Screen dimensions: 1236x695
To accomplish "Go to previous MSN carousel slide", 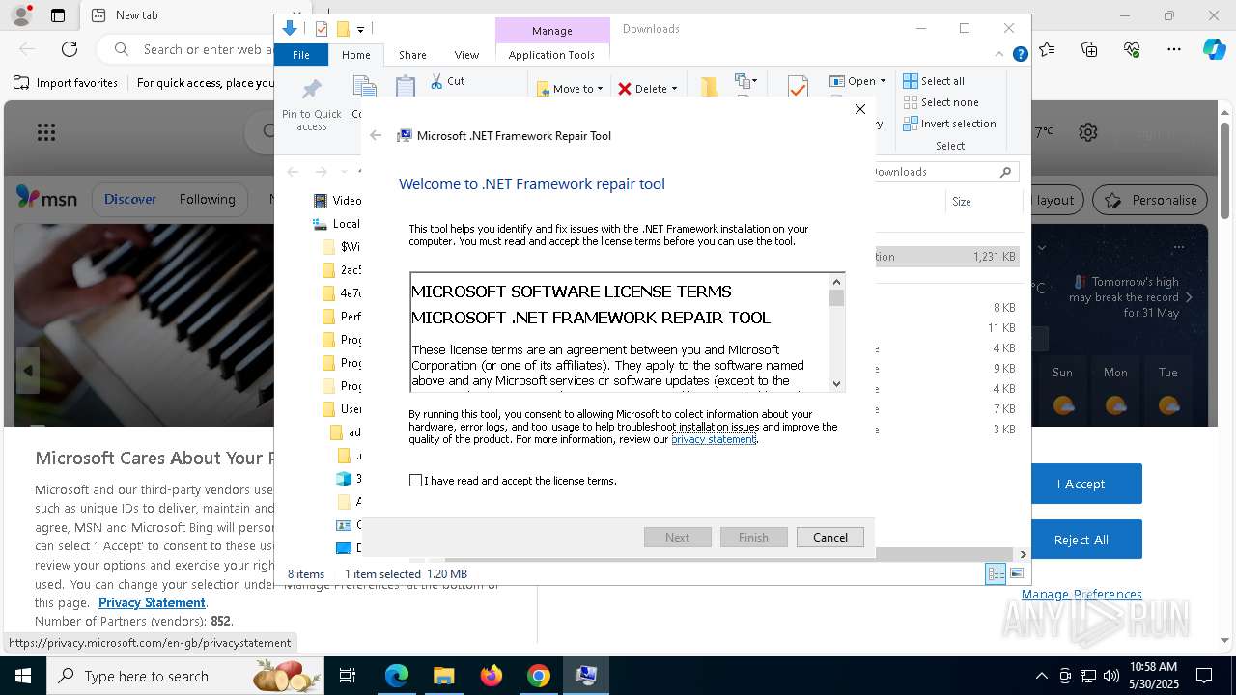I will (28, 371).
